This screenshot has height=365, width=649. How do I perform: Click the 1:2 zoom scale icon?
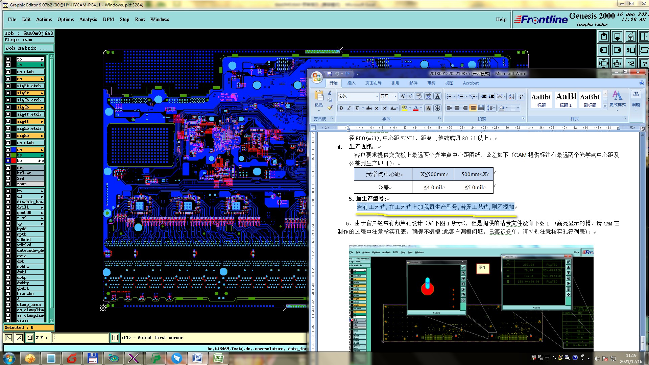point(630,63)
